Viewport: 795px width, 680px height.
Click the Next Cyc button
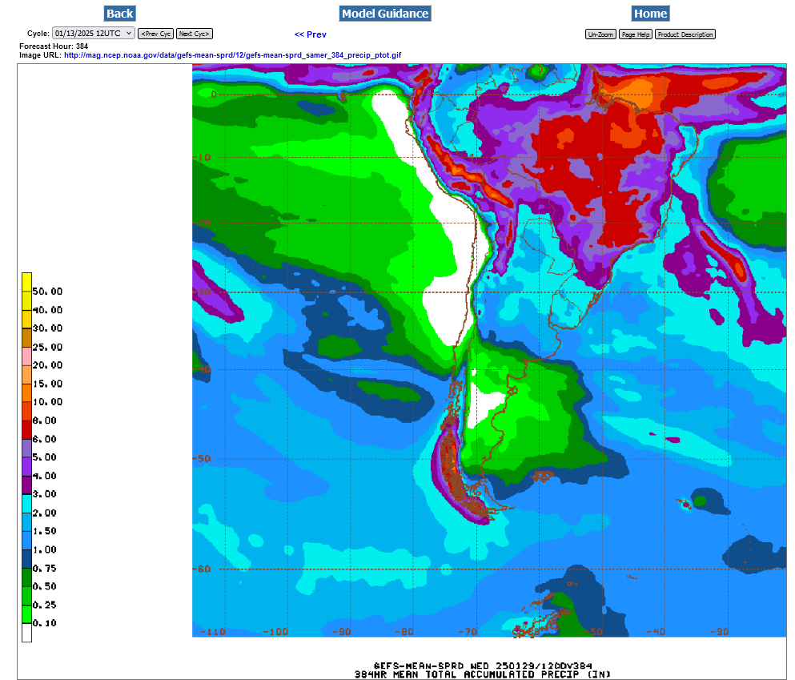[x=194, y=34]
